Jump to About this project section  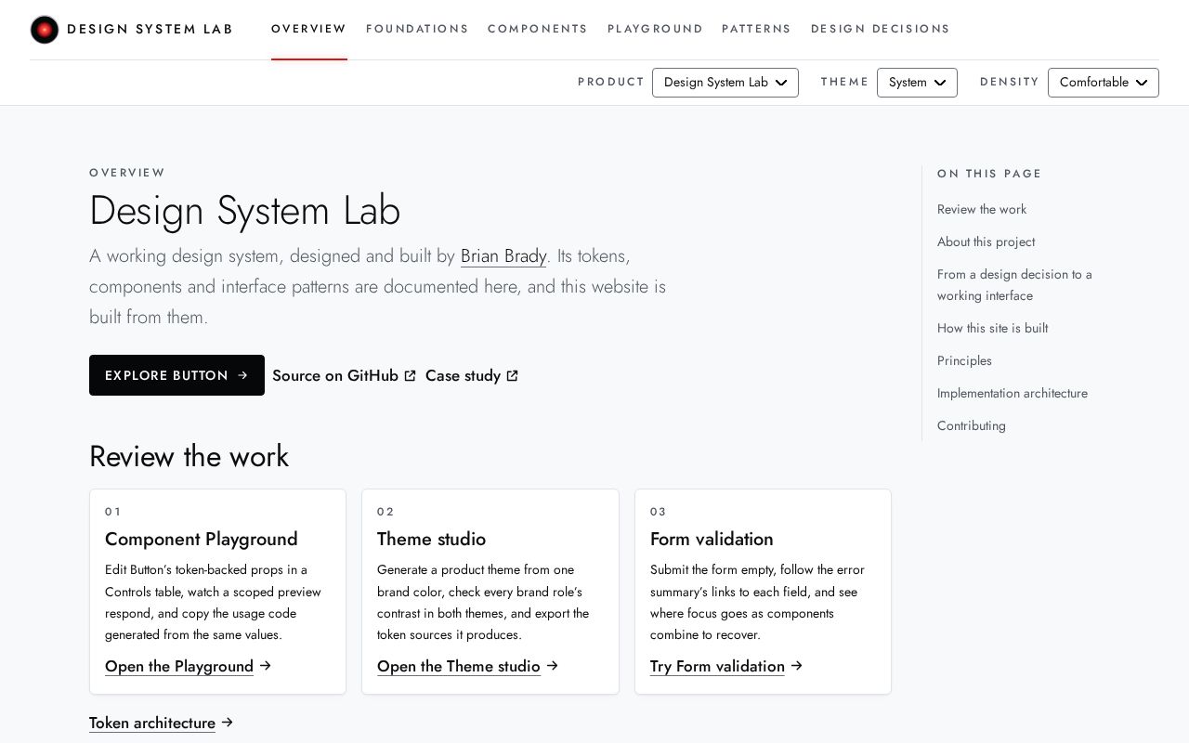[x=986, y=242]
